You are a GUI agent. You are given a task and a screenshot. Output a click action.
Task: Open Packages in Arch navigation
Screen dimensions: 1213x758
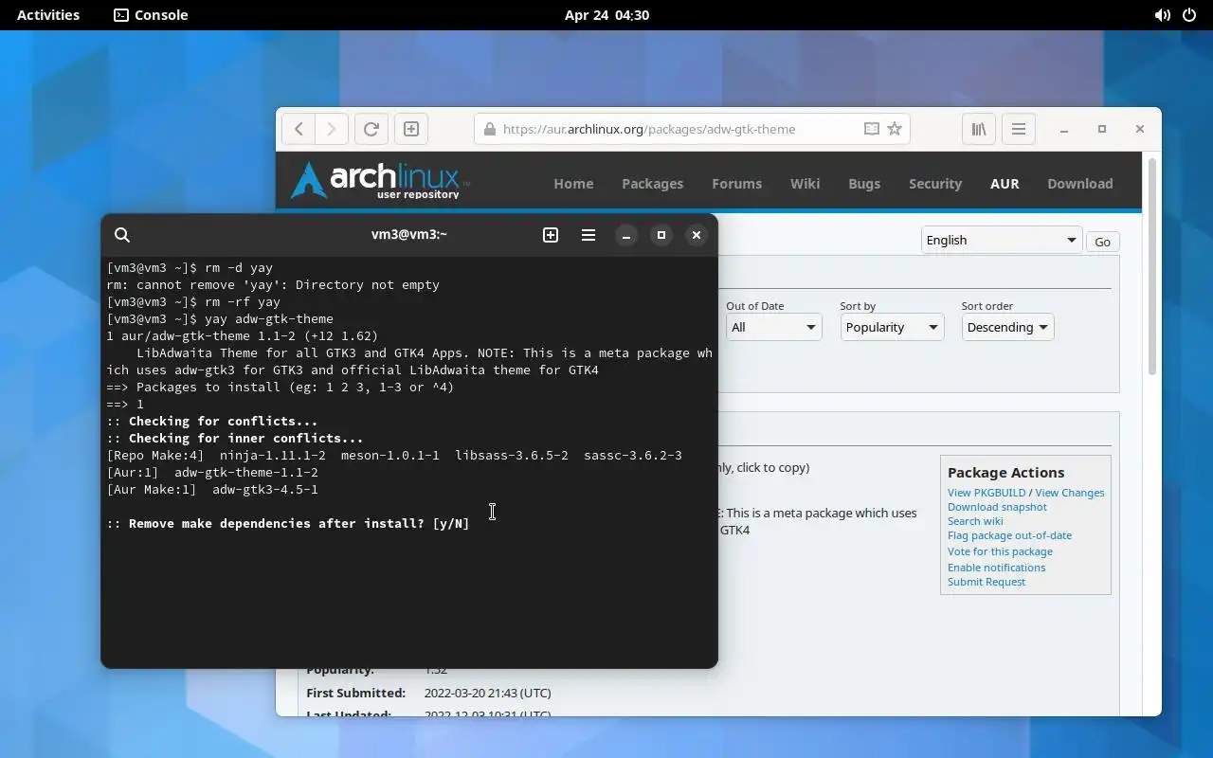click(x=652, y=184)
